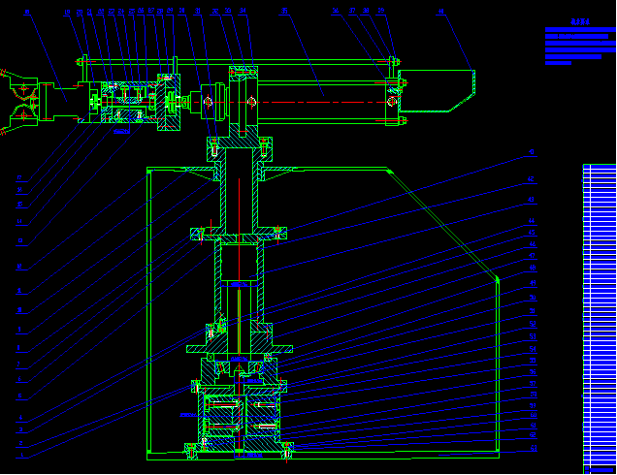Select the motor cover at arm's right end
Screen dimensions: 617x475
[x=437, y=91]
